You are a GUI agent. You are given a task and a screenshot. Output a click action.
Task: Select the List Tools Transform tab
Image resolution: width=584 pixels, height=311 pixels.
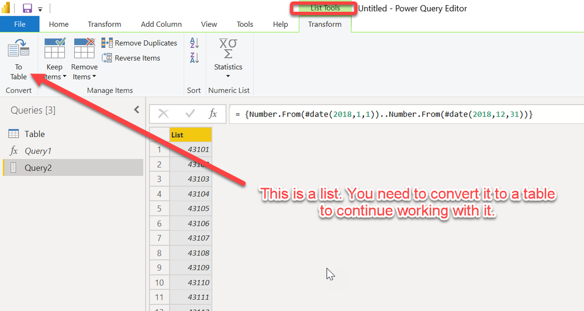pos(325,24)
